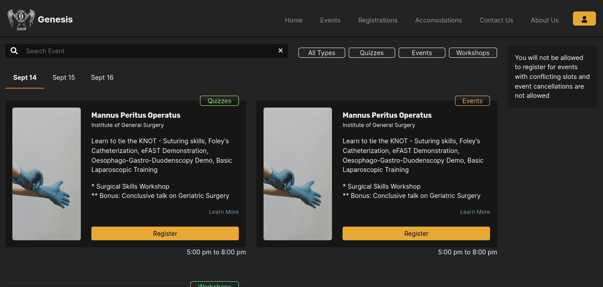This screenshot has width=603, height=287.
Task: Go to the Accomodations page
Action: pyautogui.click(x=438, y=20)
